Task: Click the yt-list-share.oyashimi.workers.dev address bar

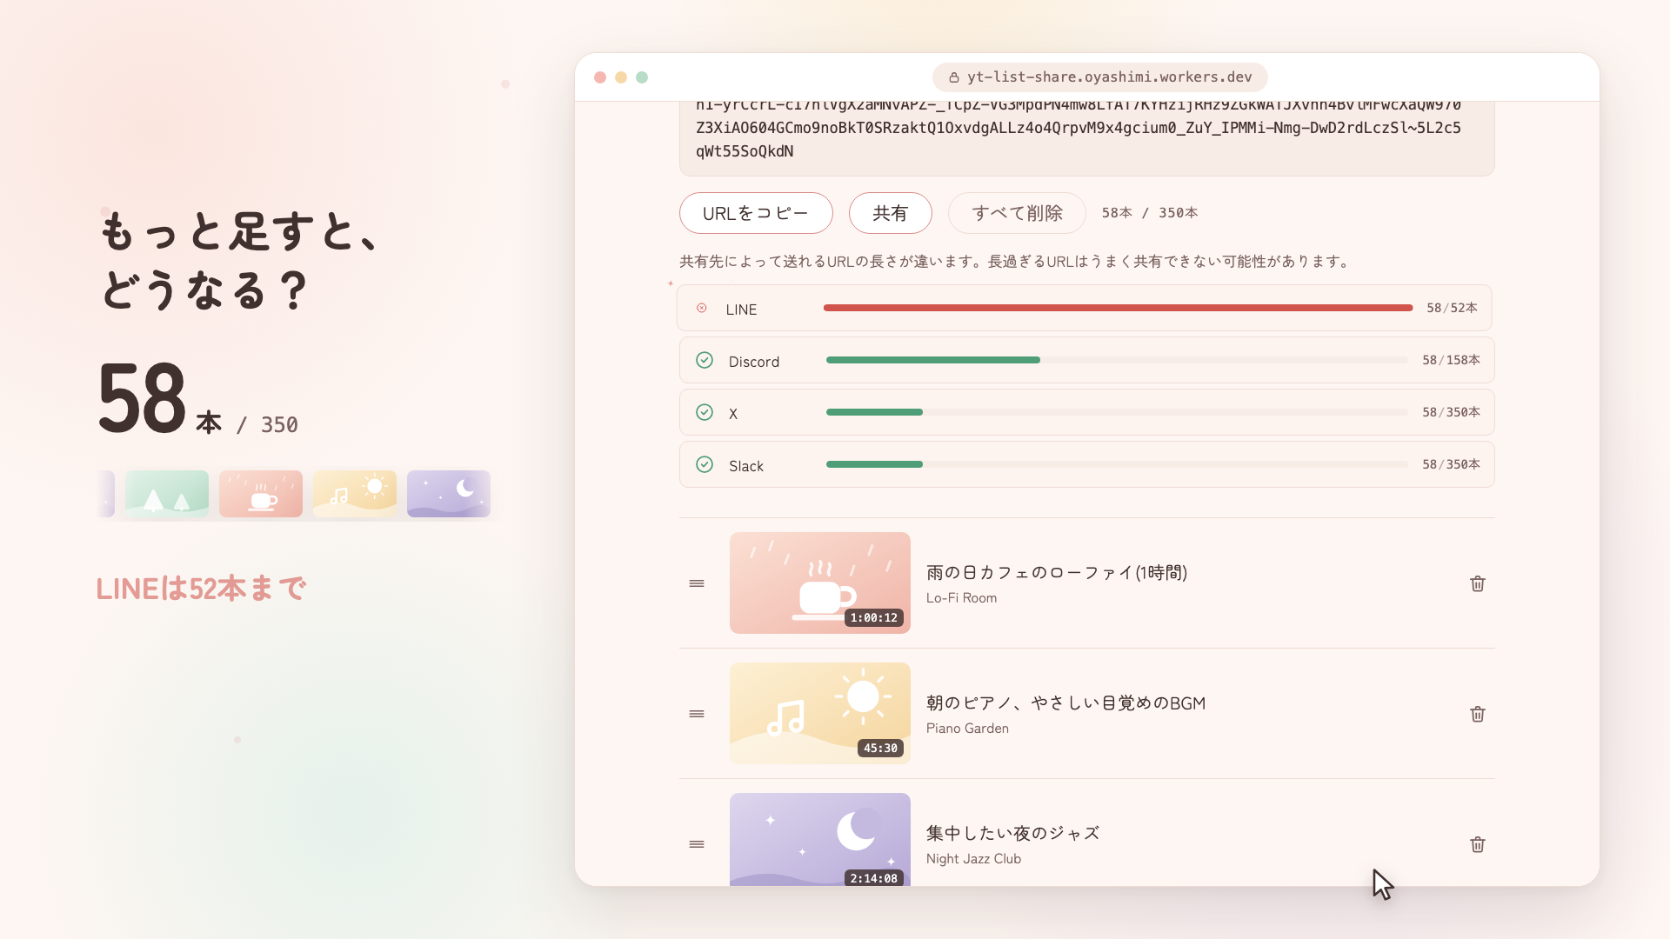Action: (x=1099, y=77)
